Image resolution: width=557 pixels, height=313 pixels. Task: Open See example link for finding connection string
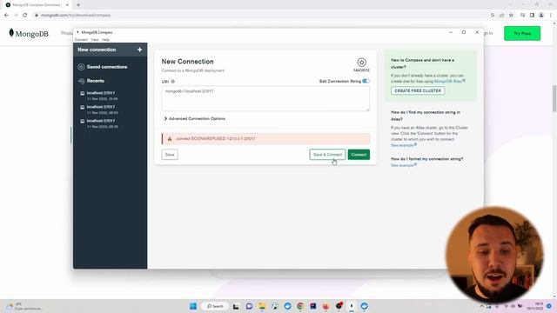point(404,145)
